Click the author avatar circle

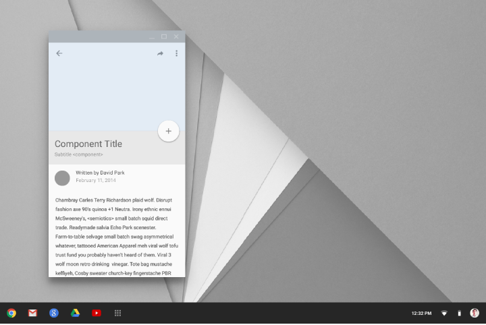62,178
